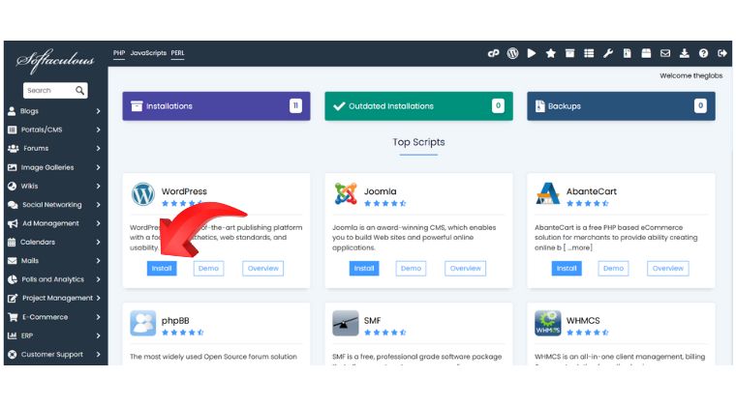
Task: Click the WordPress logo icon
Action: 143,194
